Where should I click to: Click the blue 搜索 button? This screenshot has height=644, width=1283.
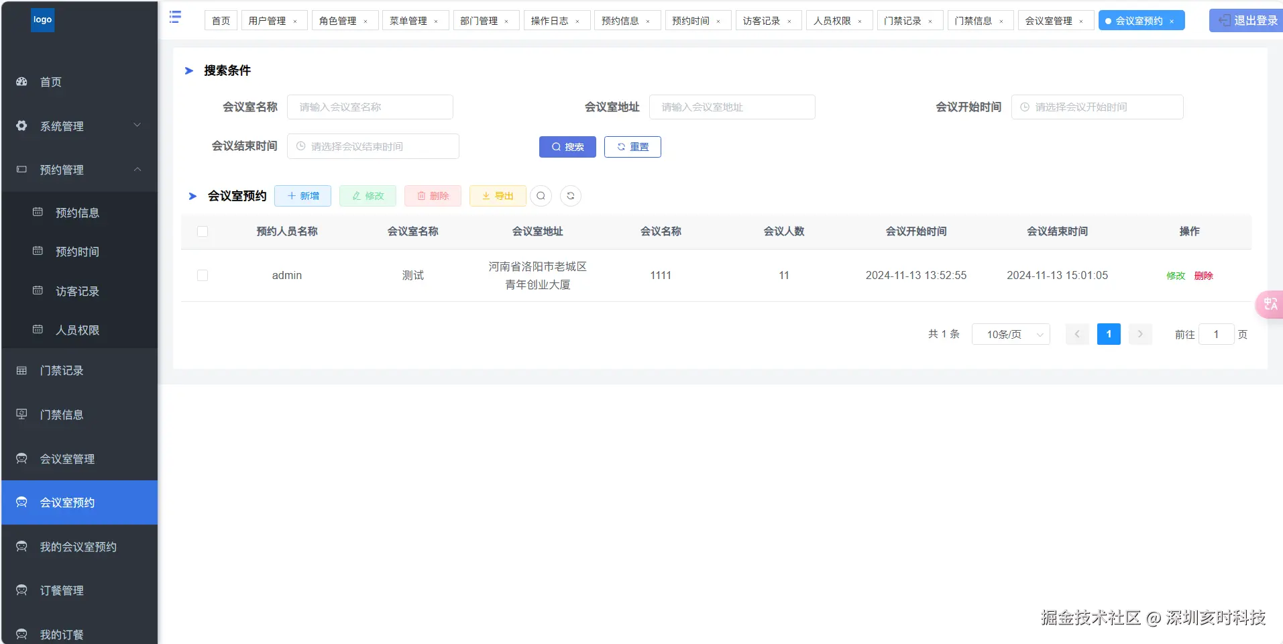tap(567, 147)
